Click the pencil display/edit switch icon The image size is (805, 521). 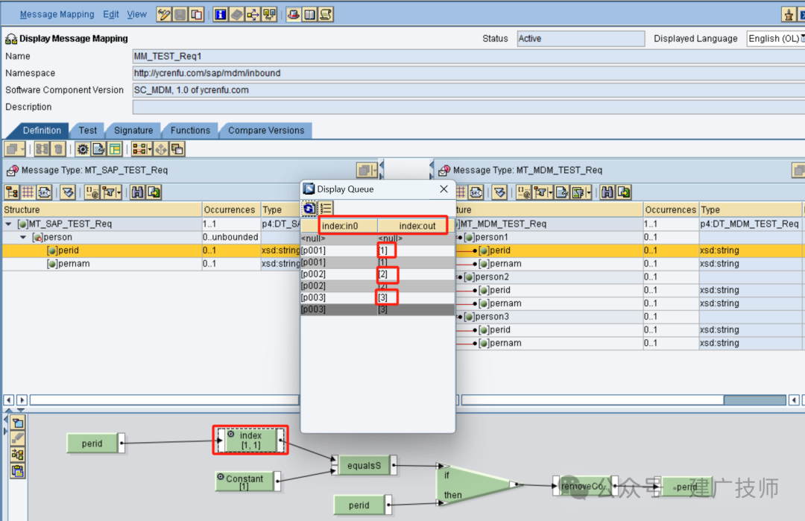pos(164,14)
